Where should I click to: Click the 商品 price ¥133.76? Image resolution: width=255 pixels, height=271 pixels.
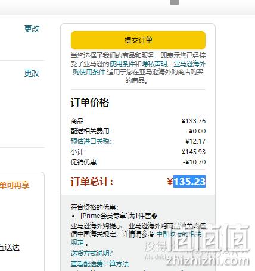(194, 121)
